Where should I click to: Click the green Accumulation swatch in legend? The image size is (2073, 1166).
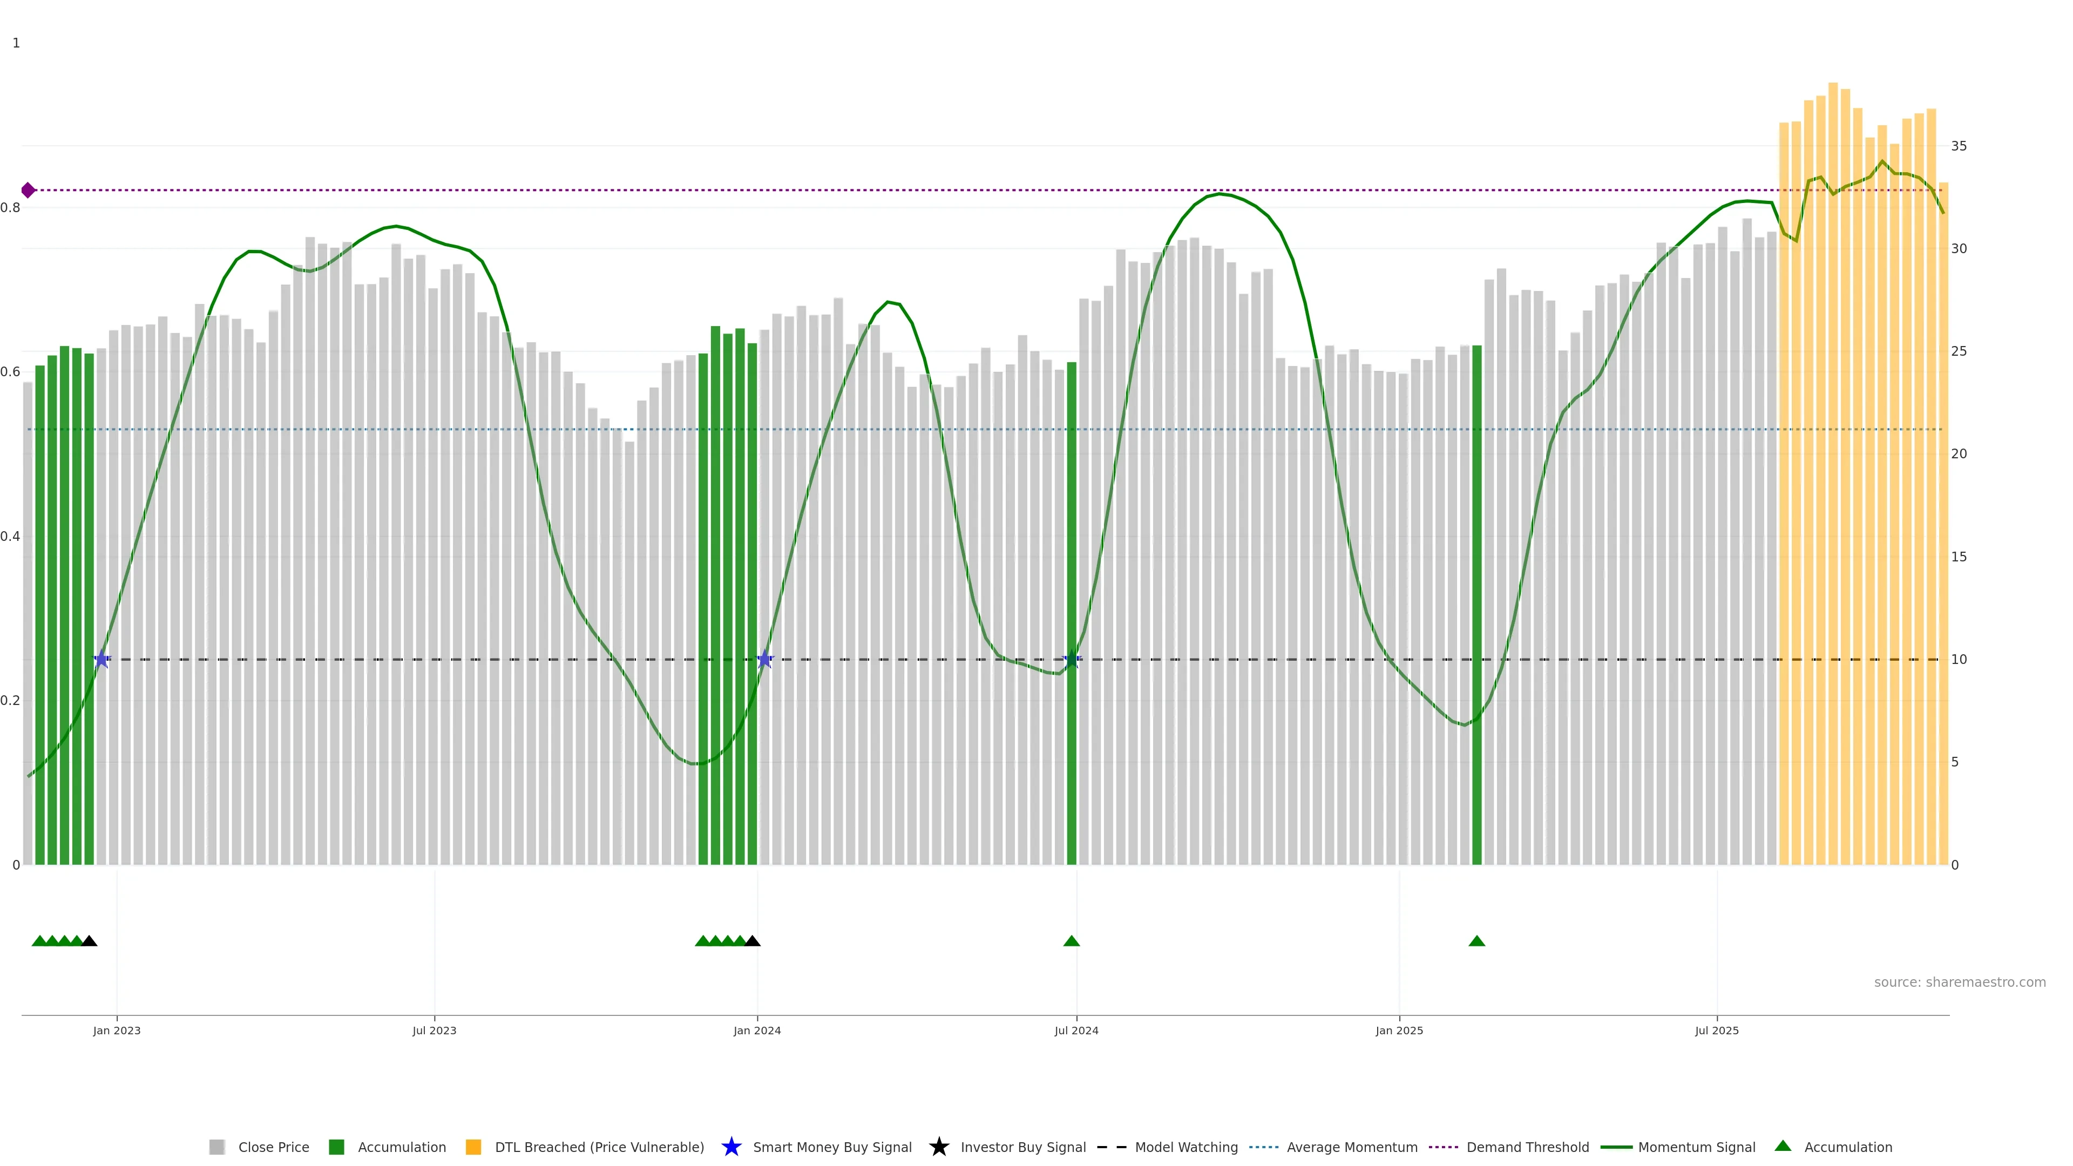336,1148
